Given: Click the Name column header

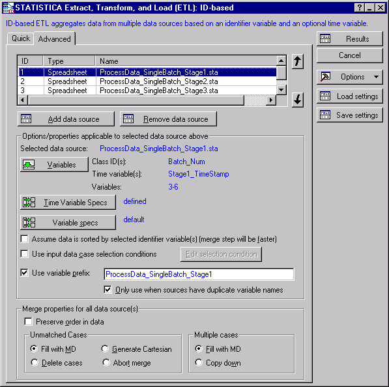Looking at the screenshot, I should pos(186,61).
